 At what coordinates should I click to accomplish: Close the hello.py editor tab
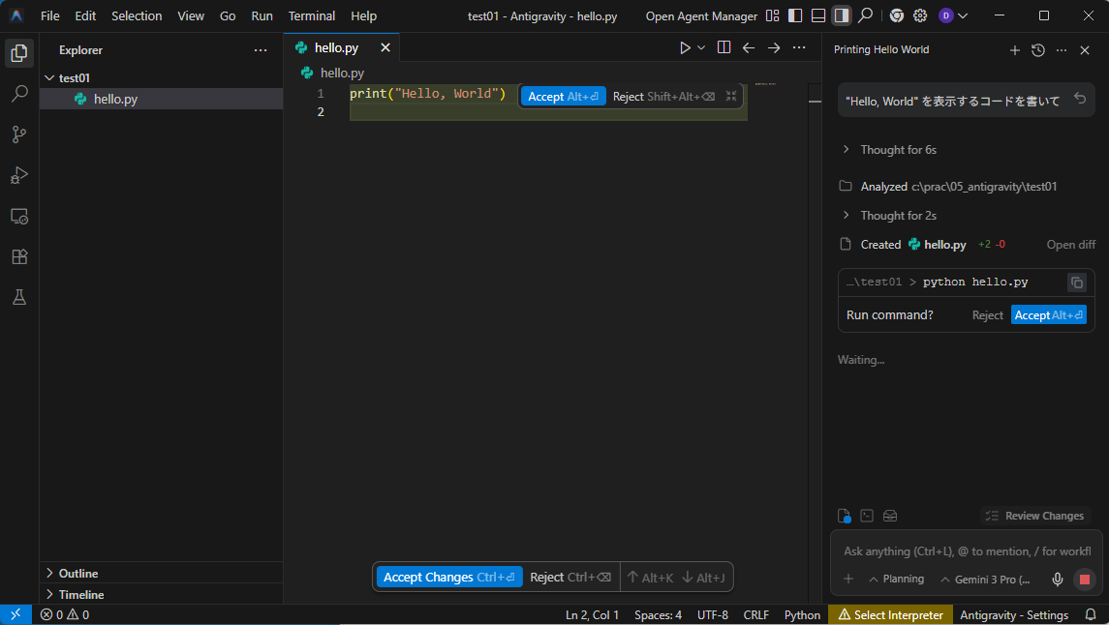pyautogui.click(x=385, y=48)
